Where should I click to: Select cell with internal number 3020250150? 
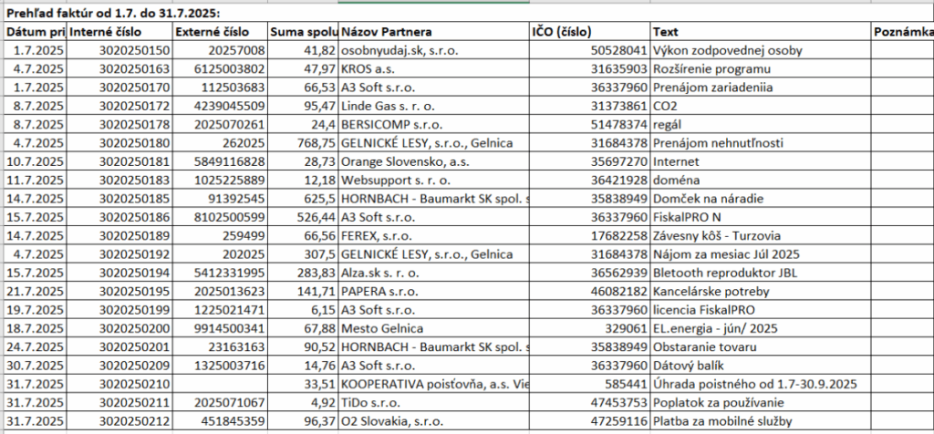pyautogui.click(x=119, y=51)
